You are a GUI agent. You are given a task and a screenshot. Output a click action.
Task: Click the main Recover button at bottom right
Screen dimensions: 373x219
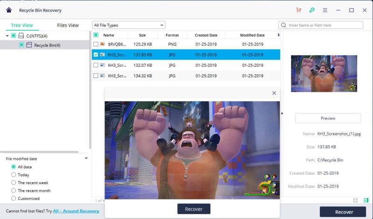(343, 212)
